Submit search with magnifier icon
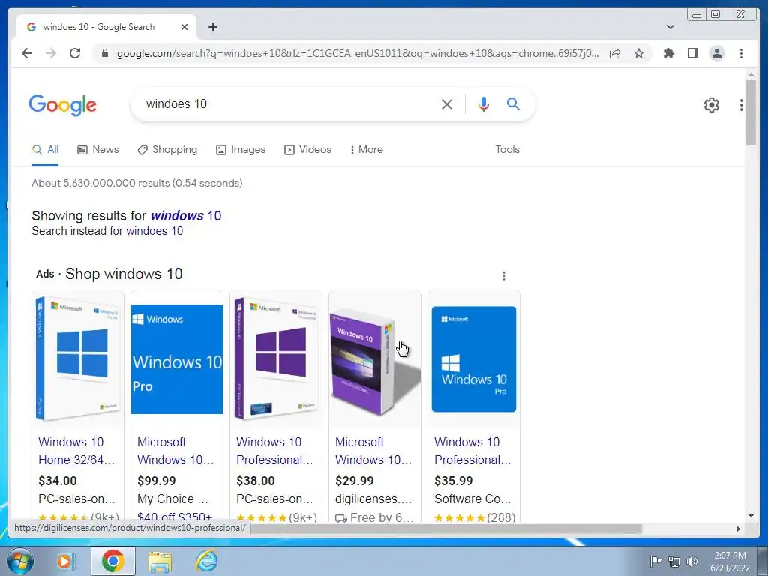Image resolution: width=768 pixels, height=576 pixels. (x=513, y=103)
